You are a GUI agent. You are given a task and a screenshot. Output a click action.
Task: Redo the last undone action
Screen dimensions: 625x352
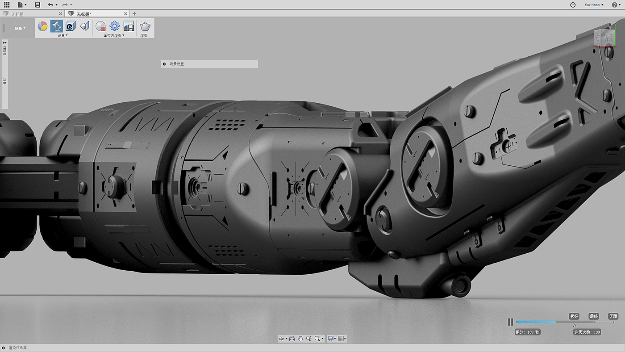(65, 4)
